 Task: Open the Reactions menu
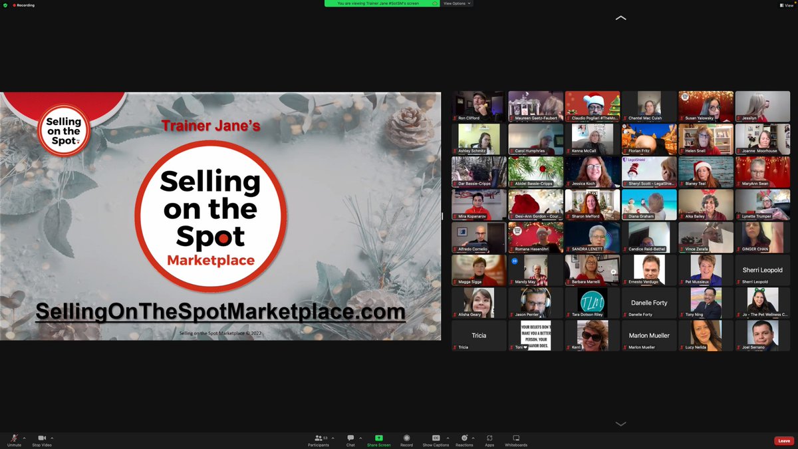pyautogui.click(x=464, y=440)
